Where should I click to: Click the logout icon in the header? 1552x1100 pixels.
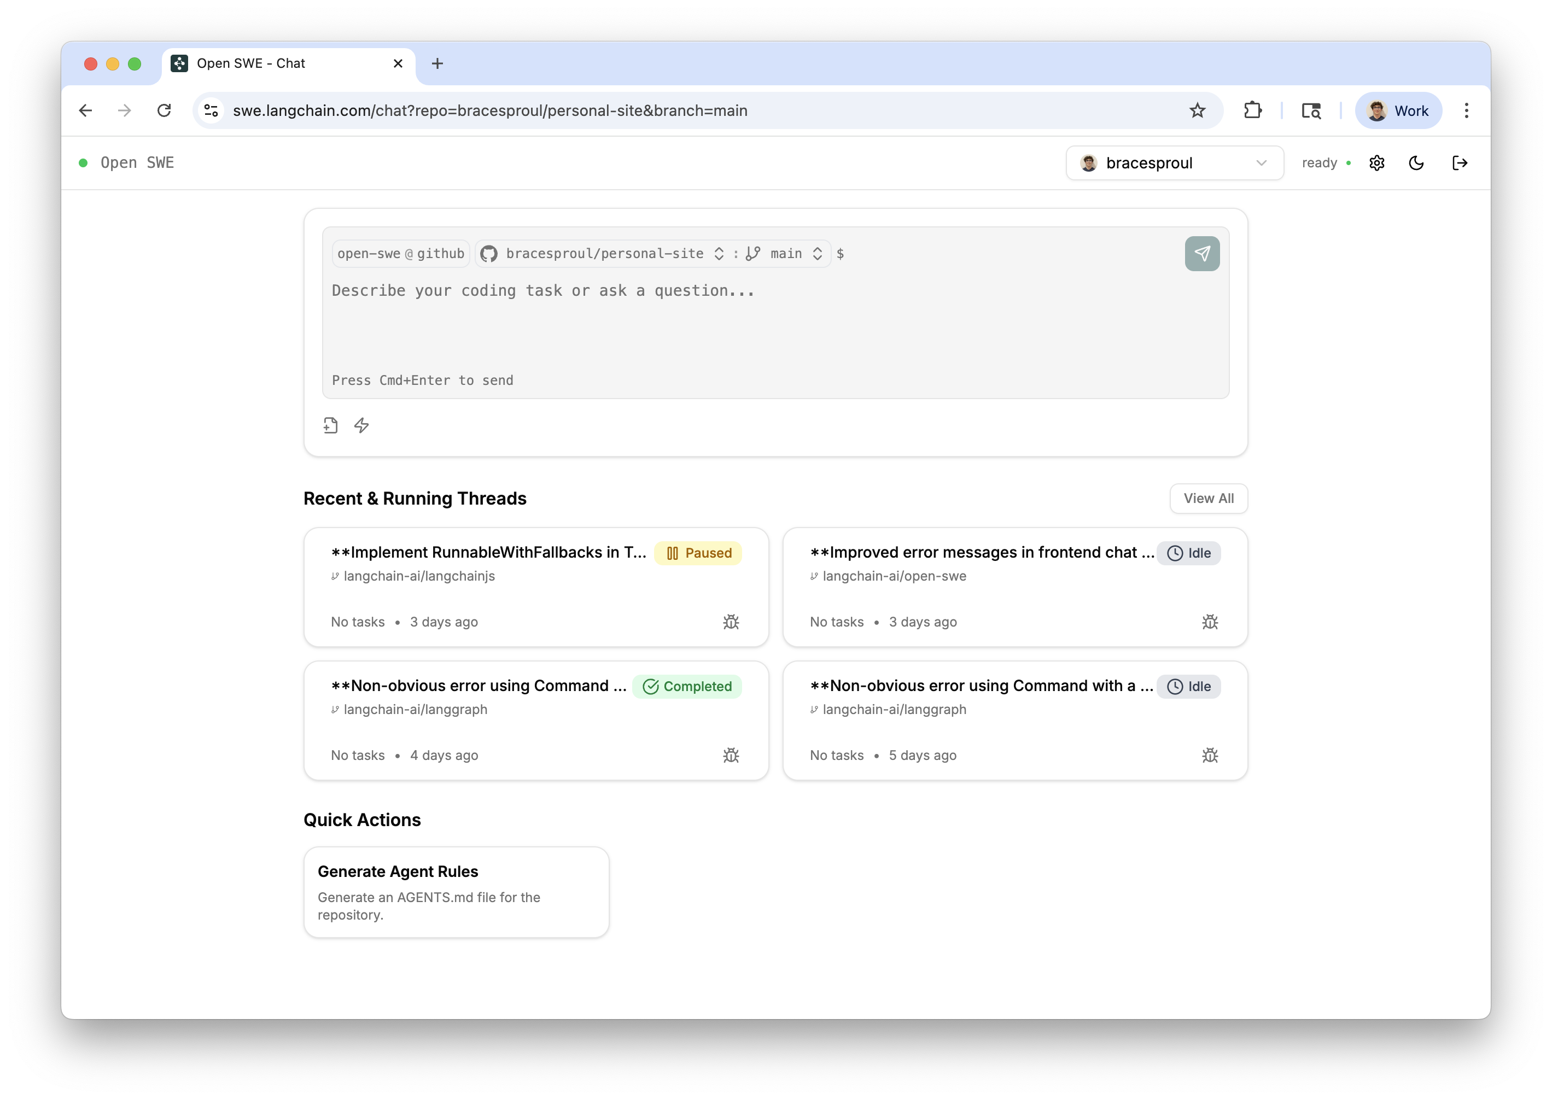click(x=1460, y=162)
